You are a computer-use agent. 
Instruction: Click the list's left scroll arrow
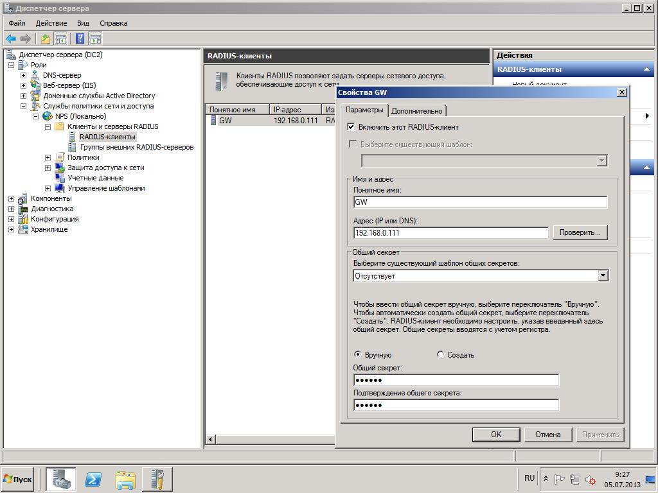click(x=211, y=439)
